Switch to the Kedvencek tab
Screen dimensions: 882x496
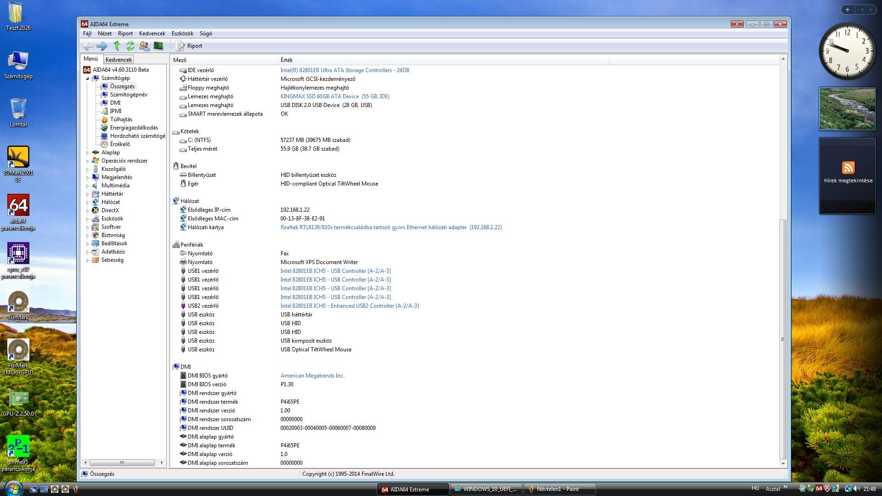[x=119, y=60]
